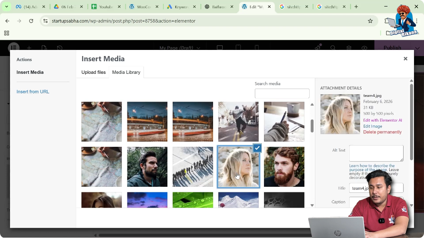Screen dimensions: 424x238
Task: Edit the Title field showing team4
Action: [x=376, y=188]
